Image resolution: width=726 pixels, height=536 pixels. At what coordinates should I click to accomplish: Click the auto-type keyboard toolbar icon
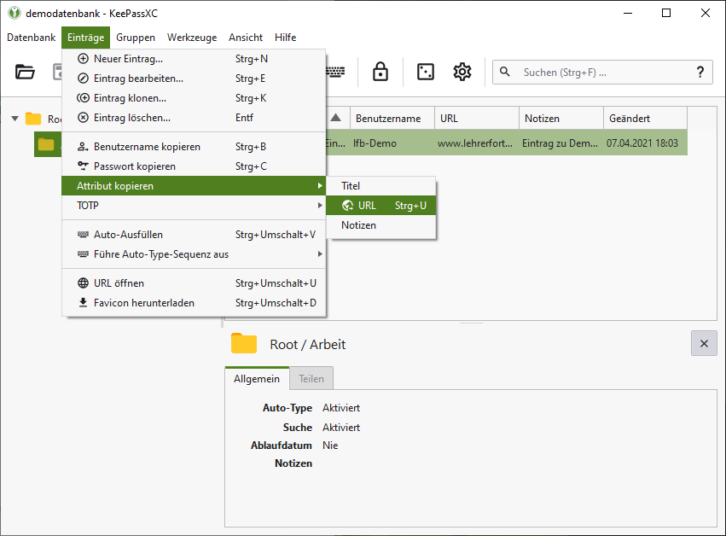(336, 73)
